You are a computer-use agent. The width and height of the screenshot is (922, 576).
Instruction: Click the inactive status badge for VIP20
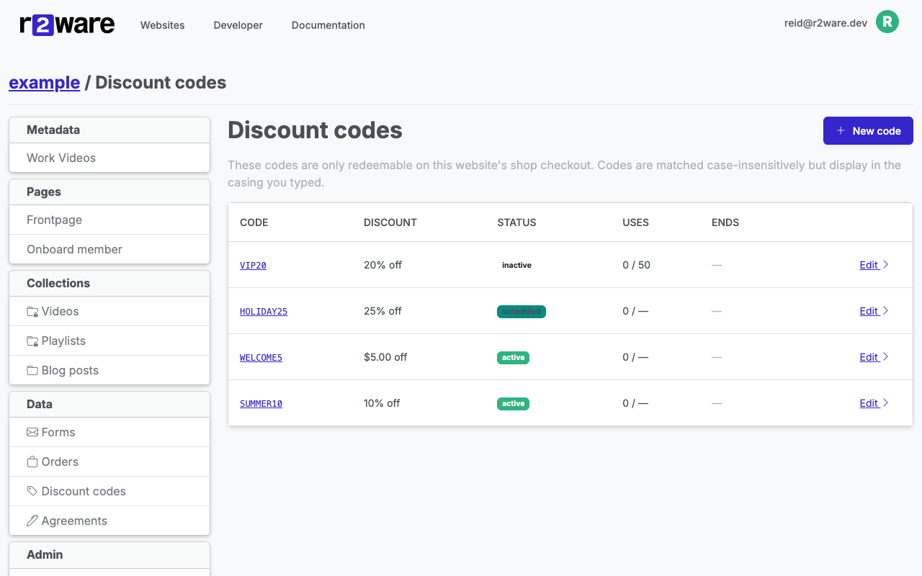tap(516, 265)
